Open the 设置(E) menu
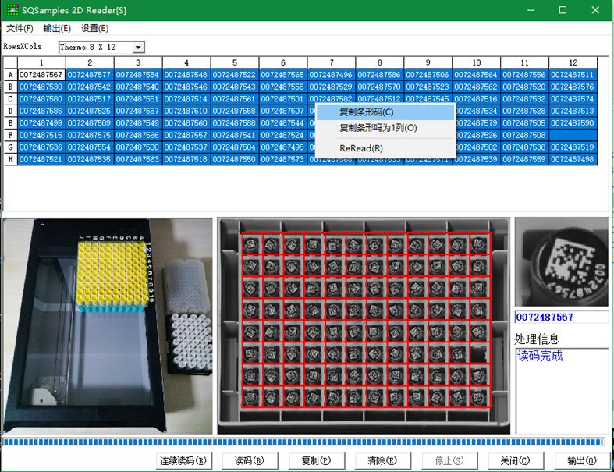Viewport: 614px width, 472px height. [x=94, y=28]
